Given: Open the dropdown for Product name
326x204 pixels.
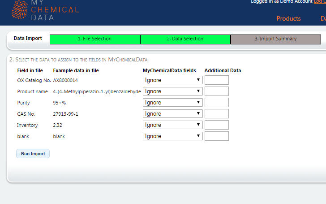Looking at the screenshot, I should (x=172, y=91).
